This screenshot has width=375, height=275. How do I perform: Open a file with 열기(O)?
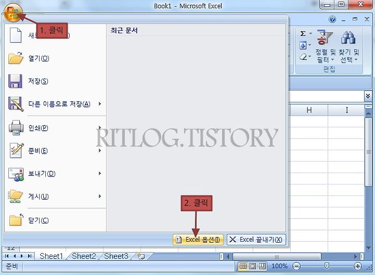click(39, 58)
